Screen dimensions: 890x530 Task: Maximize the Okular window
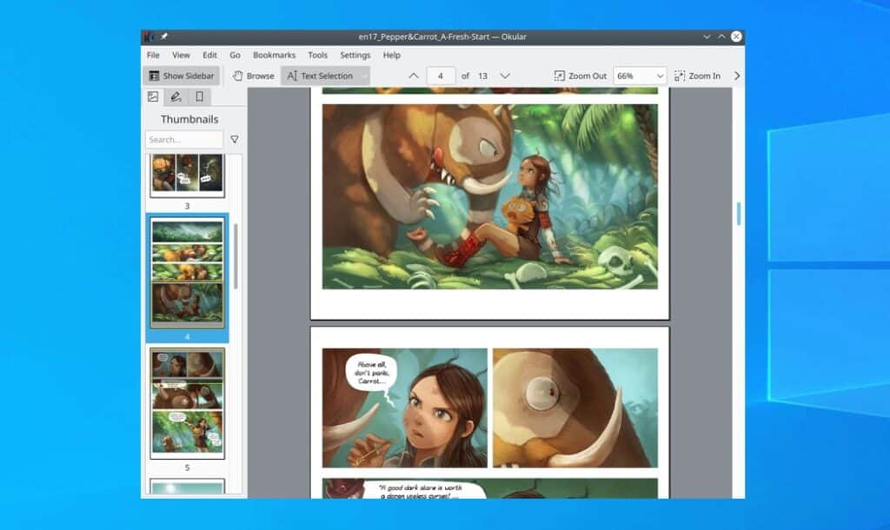(x=721, y=36)
